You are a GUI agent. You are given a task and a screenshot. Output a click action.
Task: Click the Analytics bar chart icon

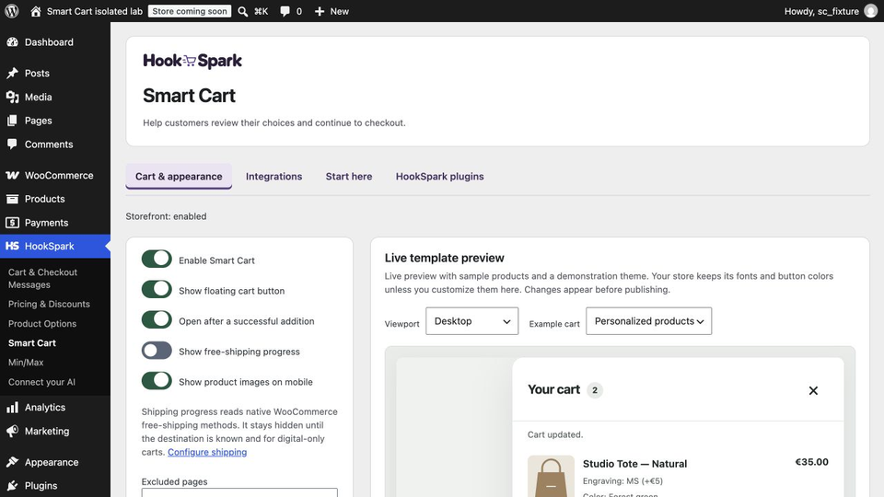(12, 408)
